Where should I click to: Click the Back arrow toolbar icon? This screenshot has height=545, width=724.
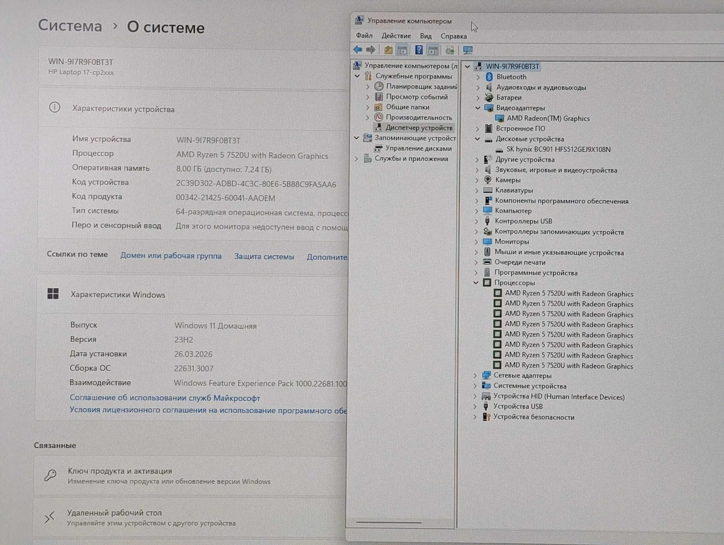(358, 50)
